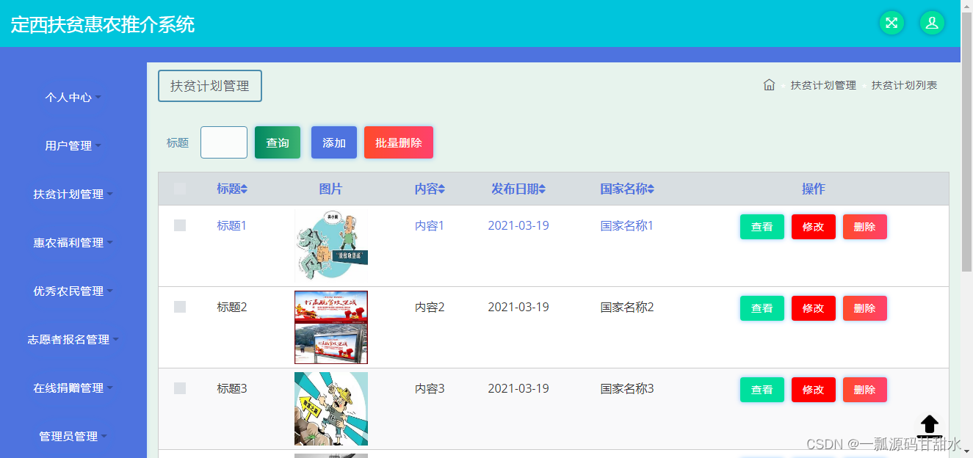The height and width of the screenshot is (458, 973).
Task: Click the 定西扶贫惠农推介系统 header title
Action: [x=103, y=24]
